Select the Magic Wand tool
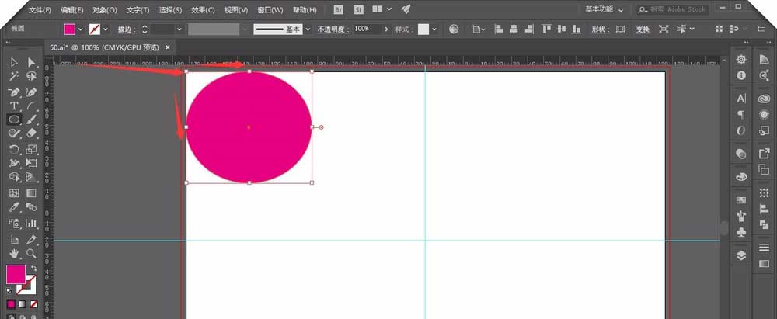Image resolution: width=777 pixels, height=319 pixels. (14, 76)
